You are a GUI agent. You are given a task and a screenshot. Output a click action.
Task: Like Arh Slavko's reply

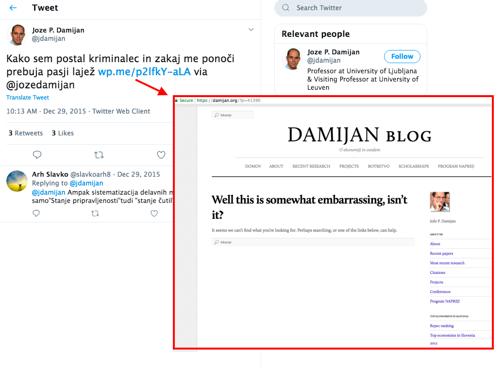(x=154, y=213)
